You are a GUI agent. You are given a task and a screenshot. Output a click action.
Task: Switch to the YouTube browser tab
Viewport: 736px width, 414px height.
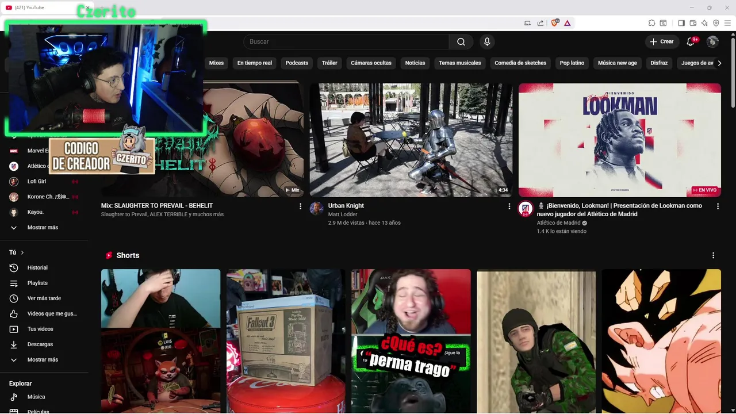[46, 7]
